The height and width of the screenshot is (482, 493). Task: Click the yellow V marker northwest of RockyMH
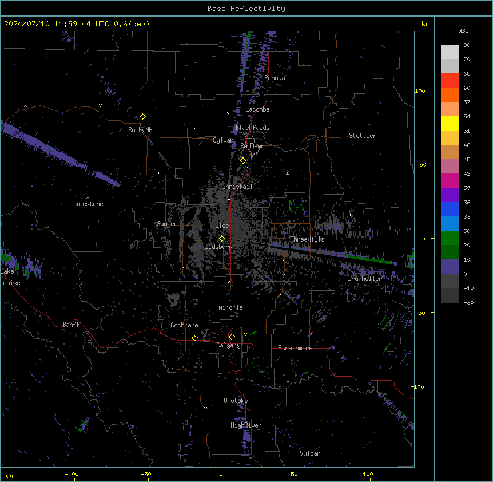point(100,105)
